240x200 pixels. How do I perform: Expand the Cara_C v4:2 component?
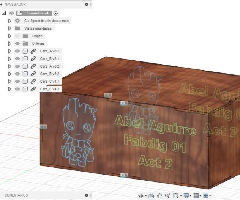pyautogui.click(x=9, y=89)
